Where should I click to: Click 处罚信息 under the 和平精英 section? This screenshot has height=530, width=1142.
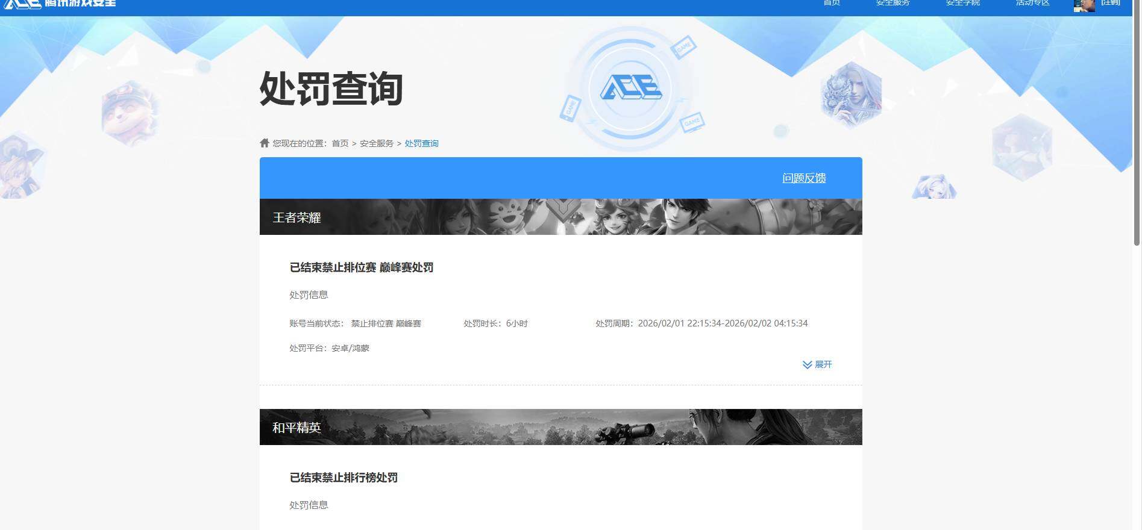[x=309, y=505]
